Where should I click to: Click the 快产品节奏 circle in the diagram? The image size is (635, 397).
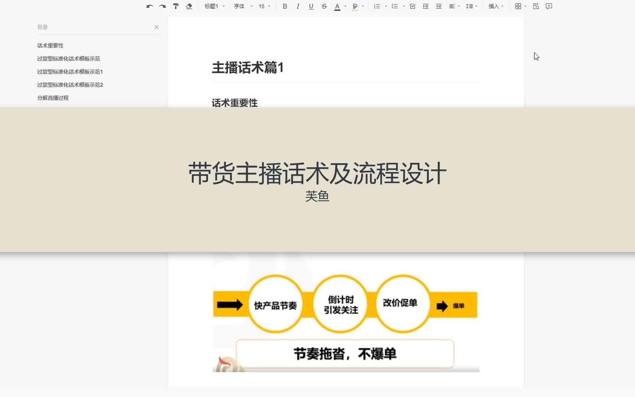(x=275, y=304)
